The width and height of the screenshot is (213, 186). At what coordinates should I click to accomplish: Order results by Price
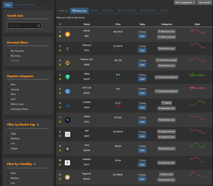point(164,10)
